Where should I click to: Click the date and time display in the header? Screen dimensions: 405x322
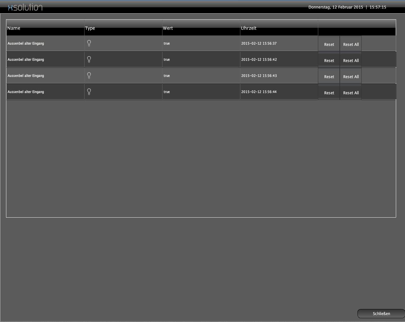click(x=347, y=7)
